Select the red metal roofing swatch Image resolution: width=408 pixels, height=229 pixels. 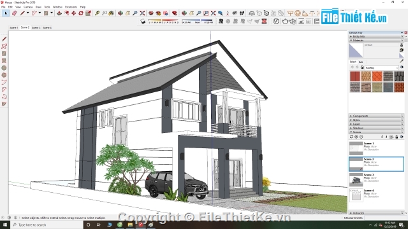click(355, 76)
